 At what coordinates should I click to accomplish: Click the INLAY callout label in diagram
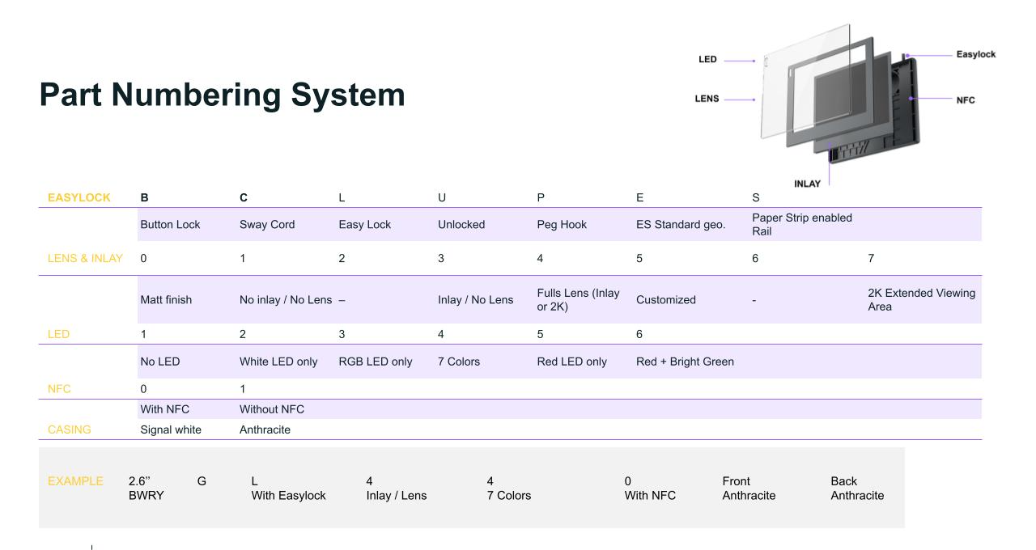pyautogui.click(x=807, y=183)
